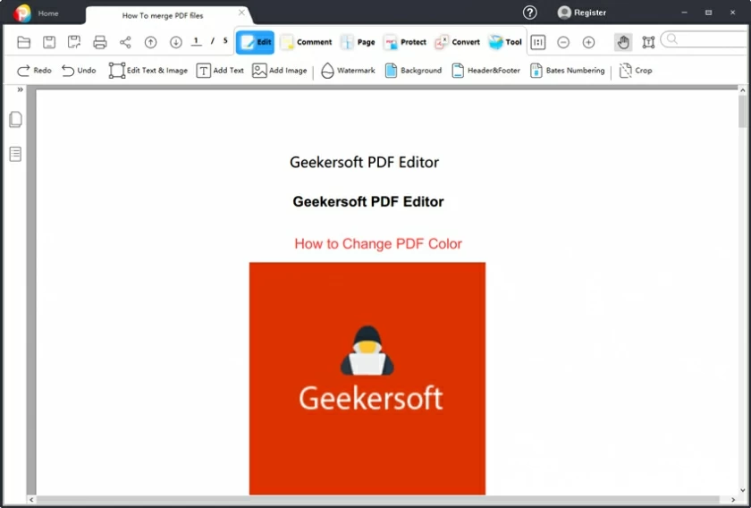Click the scroll up arrow
Image resolution: width=751 pixels, height=508 pixels.
click(742, 90)
